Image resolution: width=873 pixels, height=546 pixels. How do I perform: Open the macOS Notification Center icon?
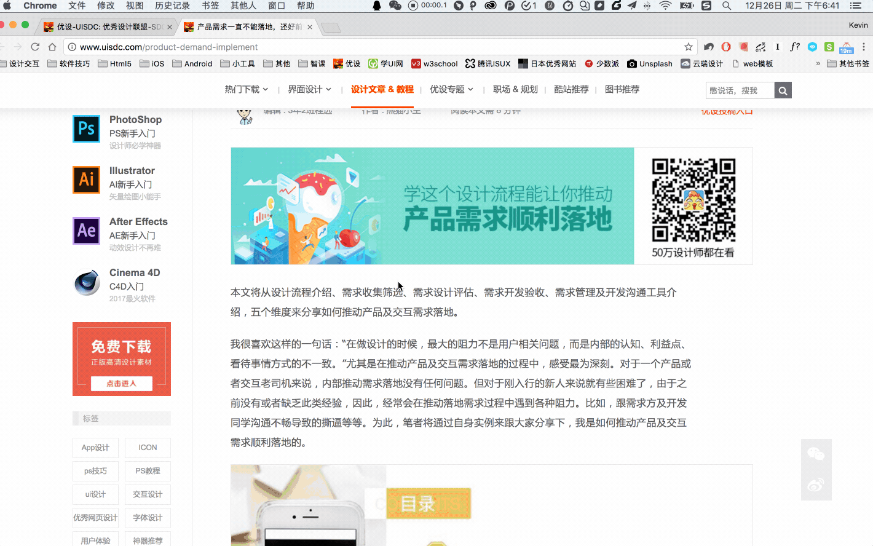[x=855, y=6]
